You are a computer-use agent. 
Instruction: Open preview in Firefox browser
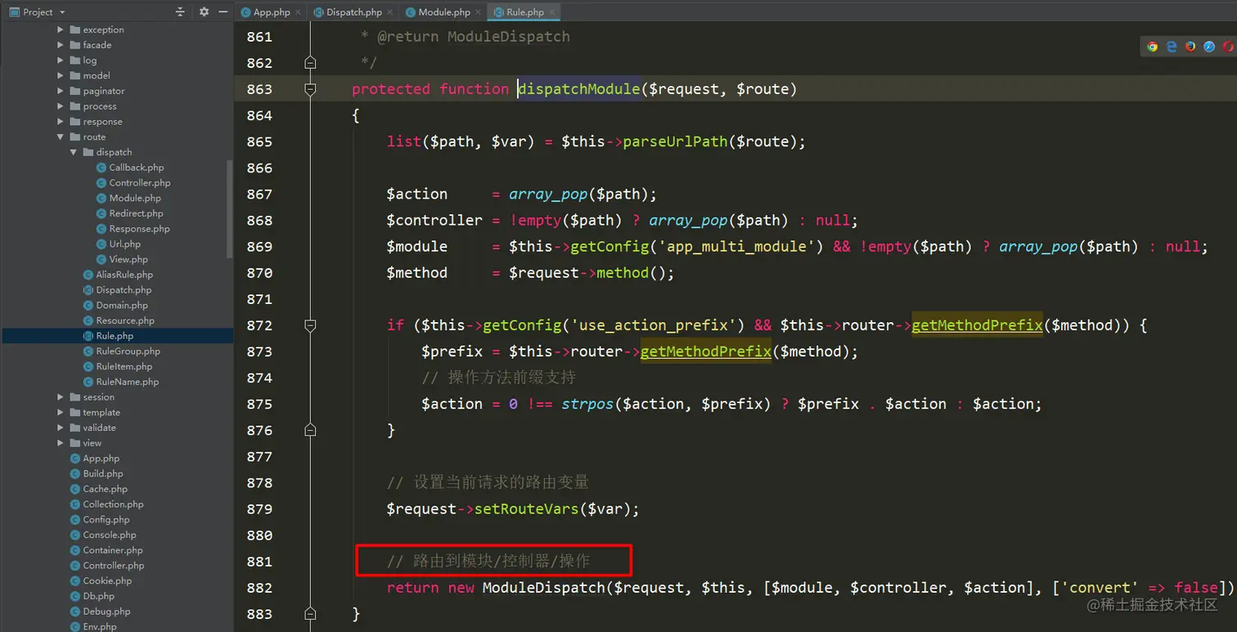tap(1190, 47)
